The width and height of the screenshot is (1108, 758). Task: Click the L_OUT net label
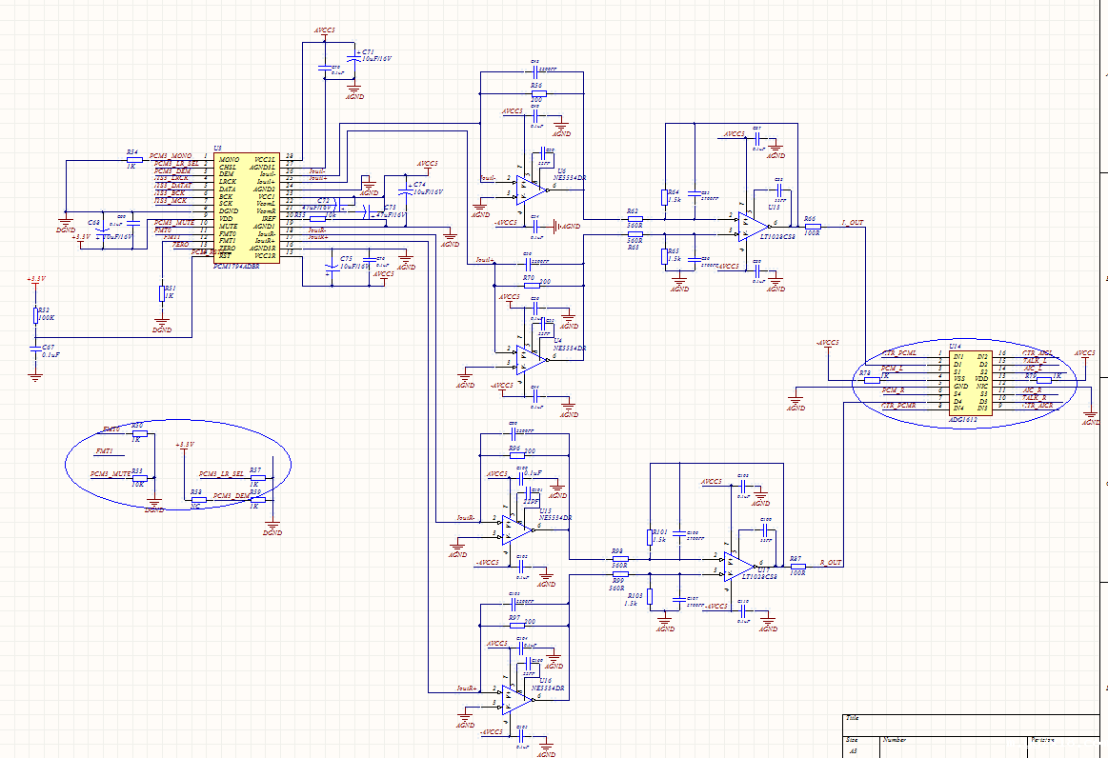tap(852, 223)
